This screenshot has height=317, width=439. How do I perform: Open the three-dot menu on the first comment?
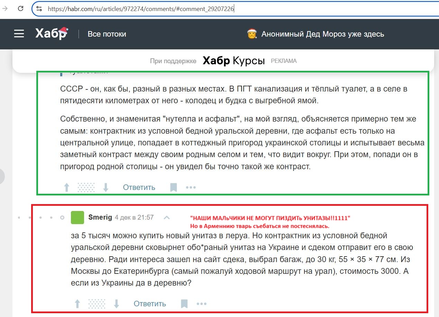(191, 187)
